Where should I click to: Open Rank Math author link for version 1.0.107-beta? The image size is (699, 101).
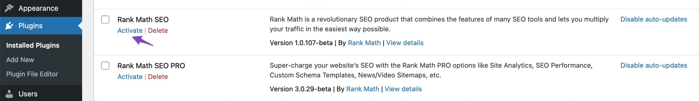point(364,43)
